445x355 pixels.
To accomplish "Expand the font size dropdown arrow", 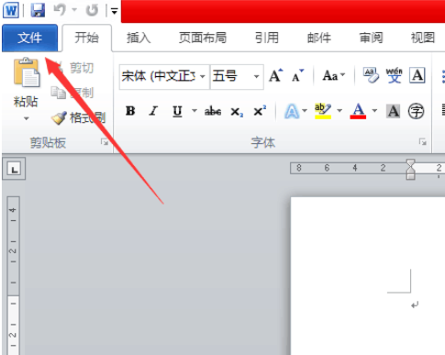I will [x=257, y=76].
